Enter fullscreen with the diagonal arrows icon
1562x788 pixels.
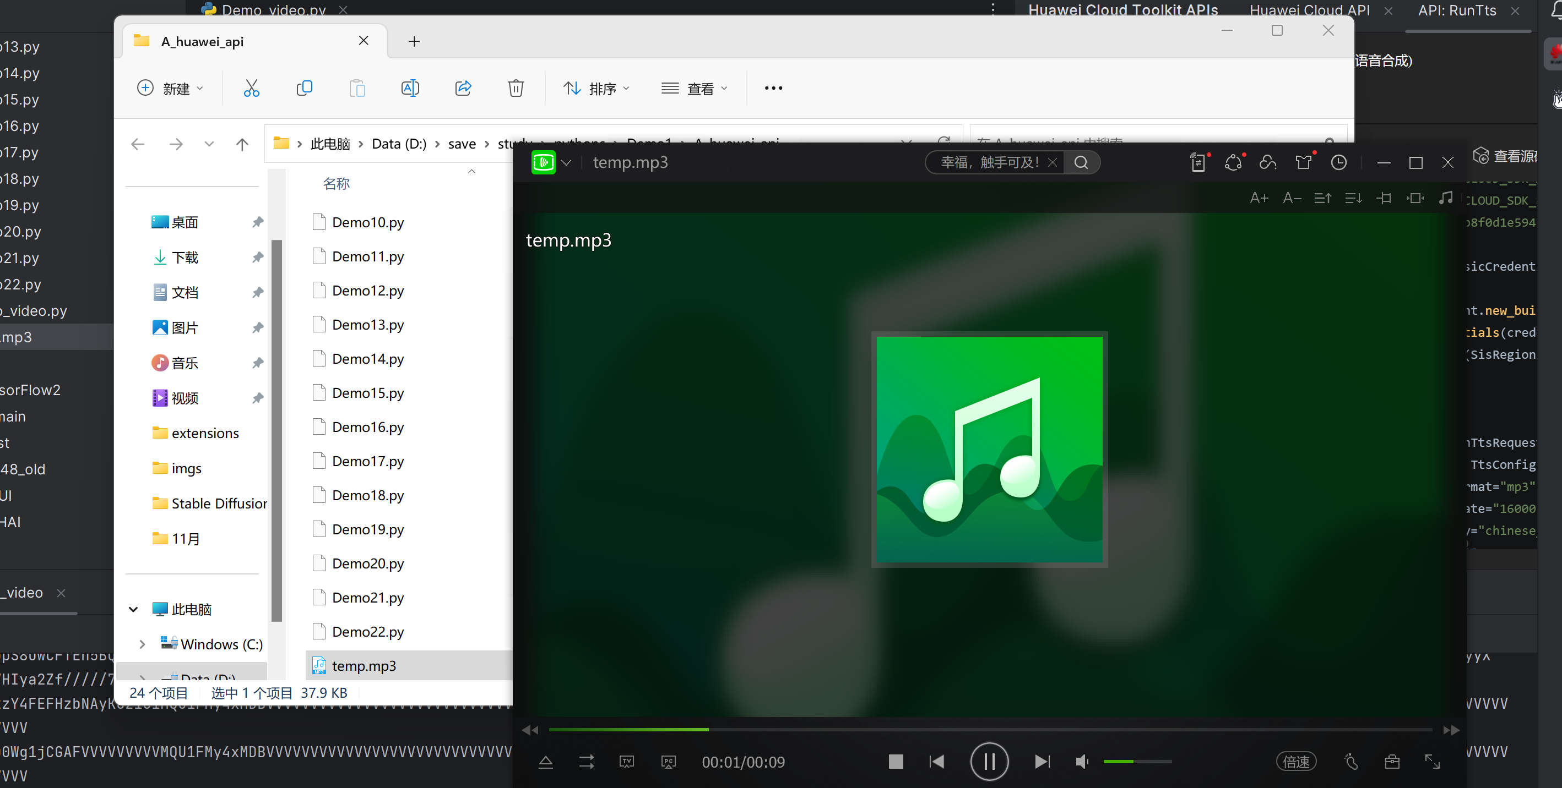click(x=1432, y=762)
